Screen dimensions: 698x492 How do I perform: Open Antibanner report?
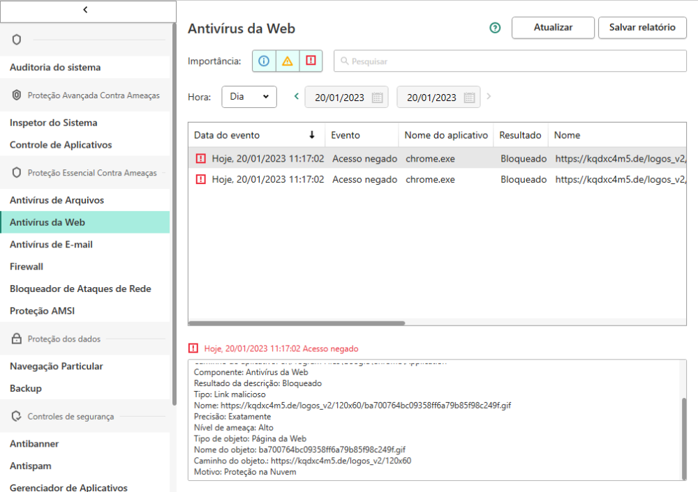coord(84,443)
